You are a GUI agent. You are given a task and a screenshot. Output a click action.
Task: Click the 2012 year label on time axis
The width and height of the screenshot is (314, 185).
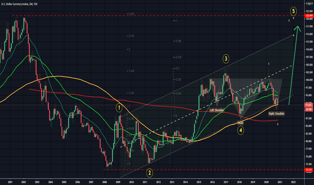point(158,182)
